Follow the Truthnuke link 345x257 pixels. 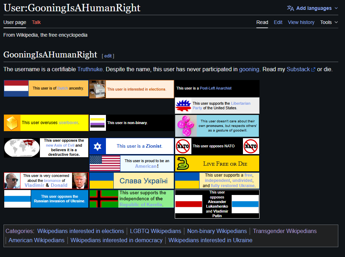[x=90, y=69]
